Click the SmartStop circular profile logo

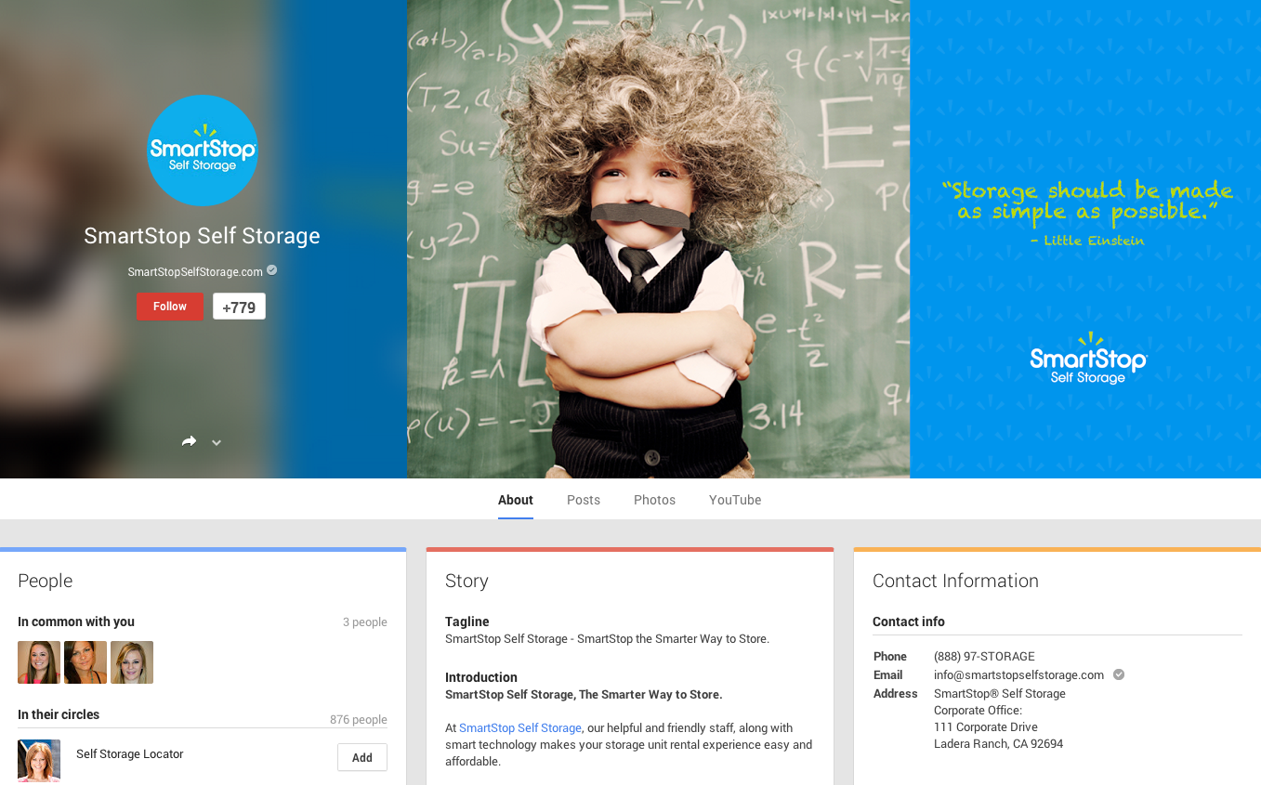click(202, 150)
